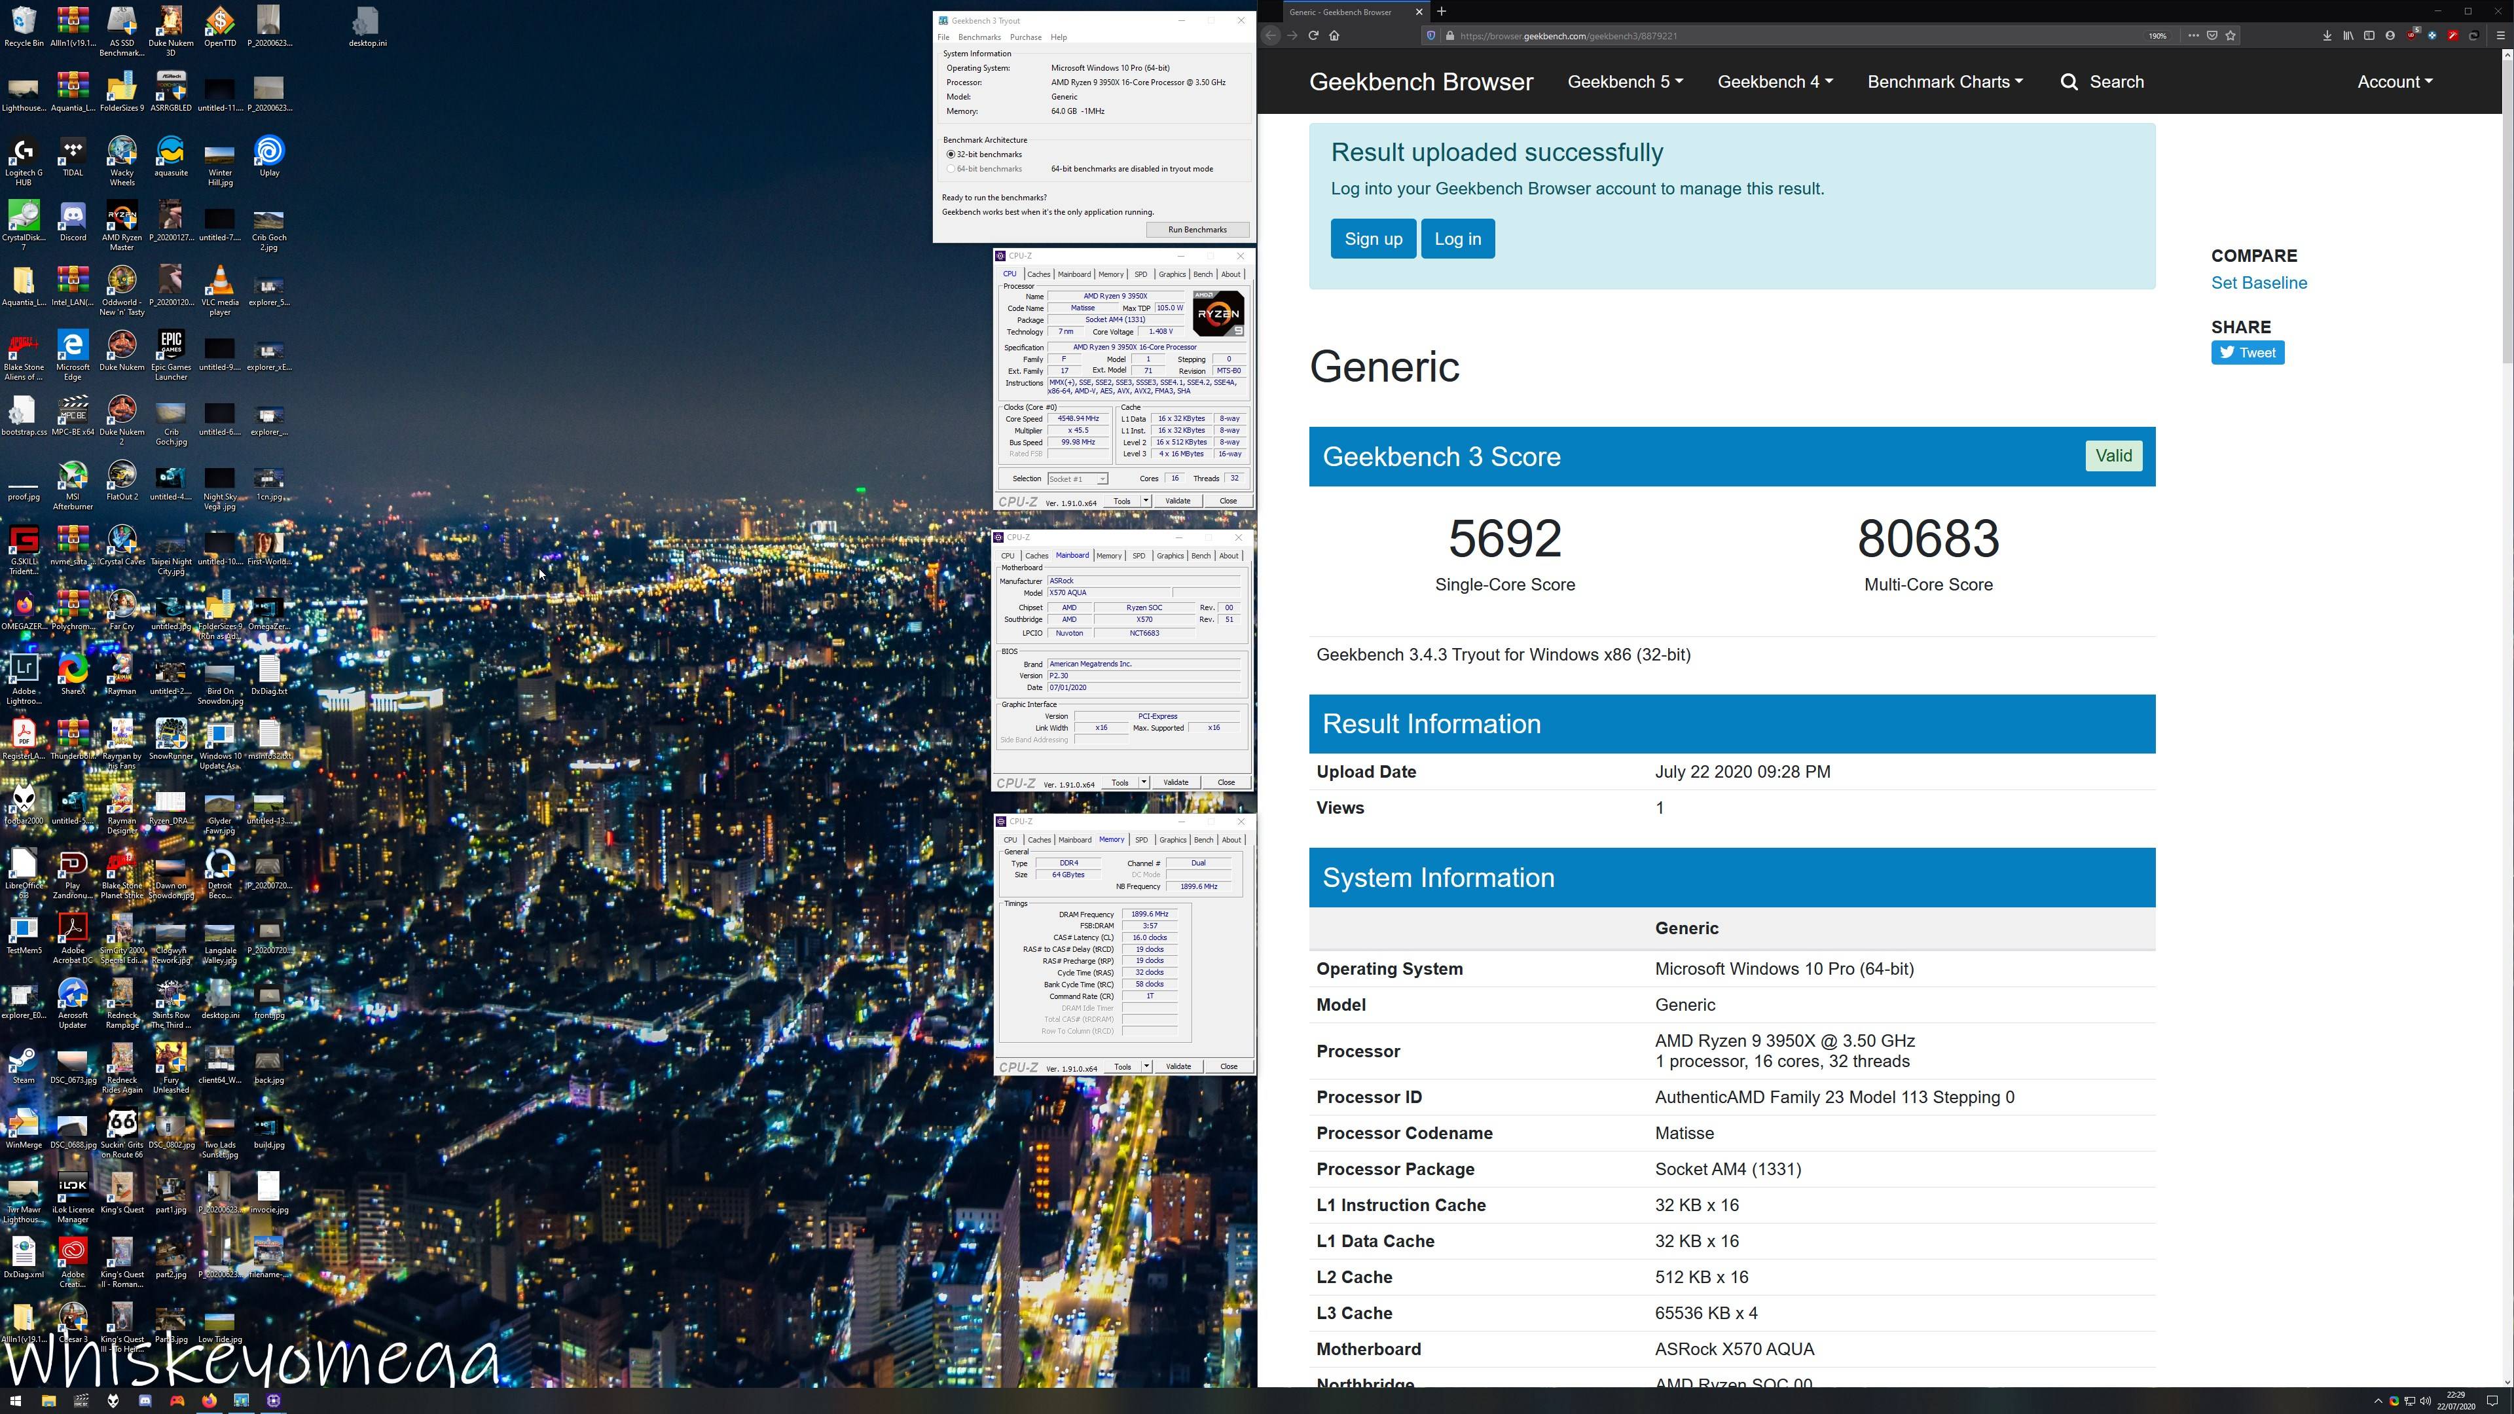Image resolution: width=2514 pixels, height=1414 pixels.
Task: Open the Account dropdown
Action: coord(2395,82)
